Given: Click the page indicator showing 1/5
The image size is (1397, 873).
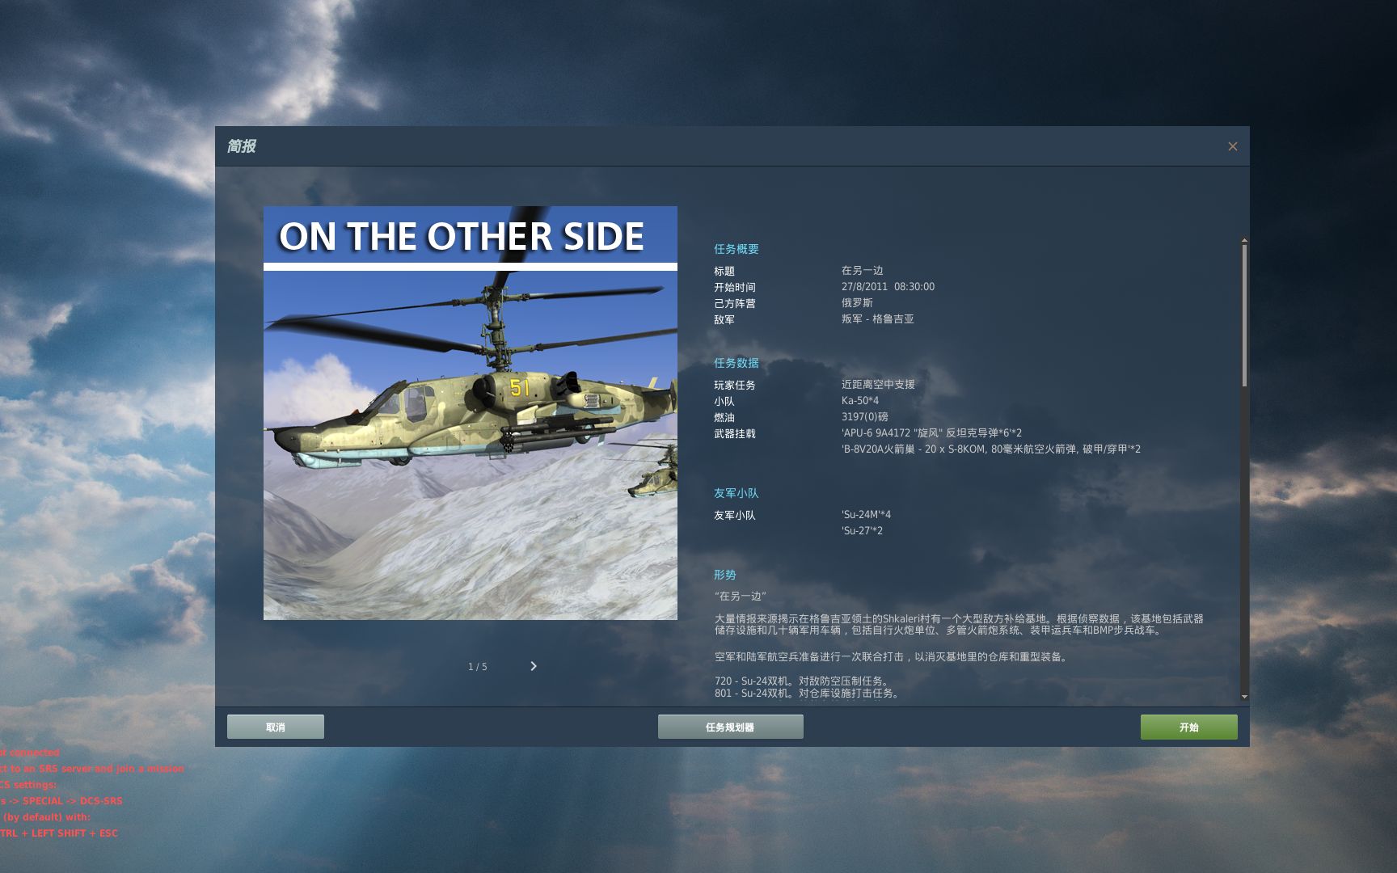Looking at the screenshot, I should pyautogui.click(x=477, y=666).
